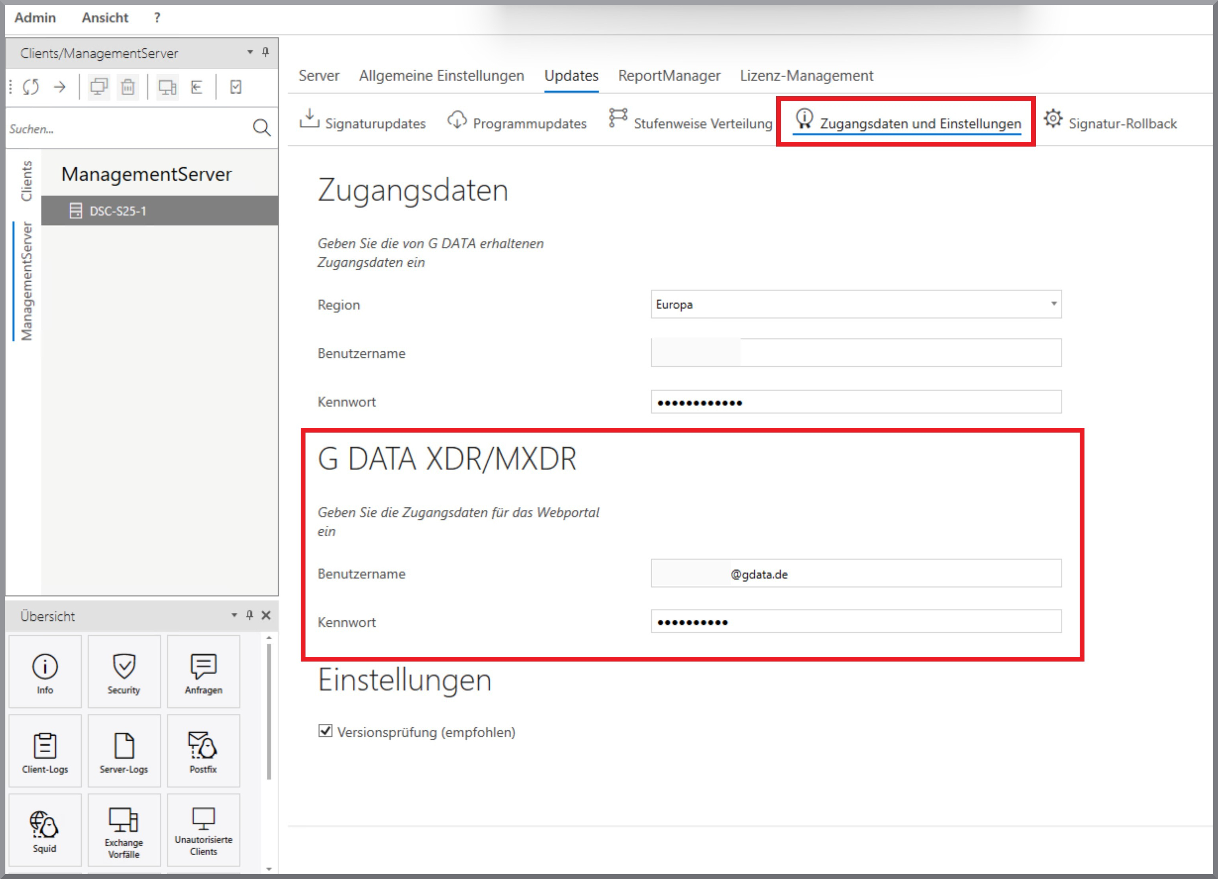The width and height of the screenshot is (1218, 879).
Task: Click the Suchen search field
Action: coord(129,128)
